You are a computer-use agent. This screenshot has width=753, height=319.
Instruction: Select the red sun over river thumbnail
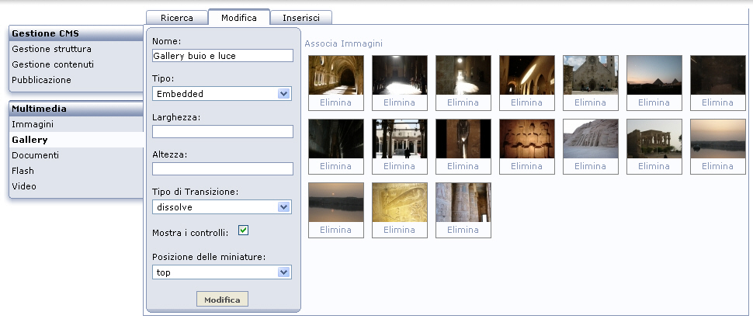pos(336,203)
